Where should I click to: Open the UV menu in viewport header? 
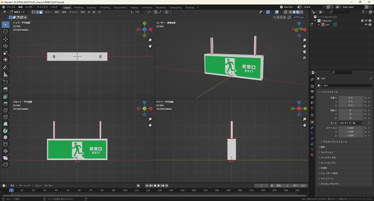99,12
